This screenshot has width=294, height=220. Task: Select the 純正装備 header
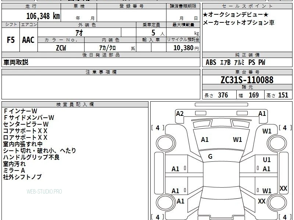click(x=247, y=55)
